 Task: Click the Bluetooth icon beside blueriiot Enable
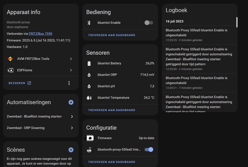point(89,23)
